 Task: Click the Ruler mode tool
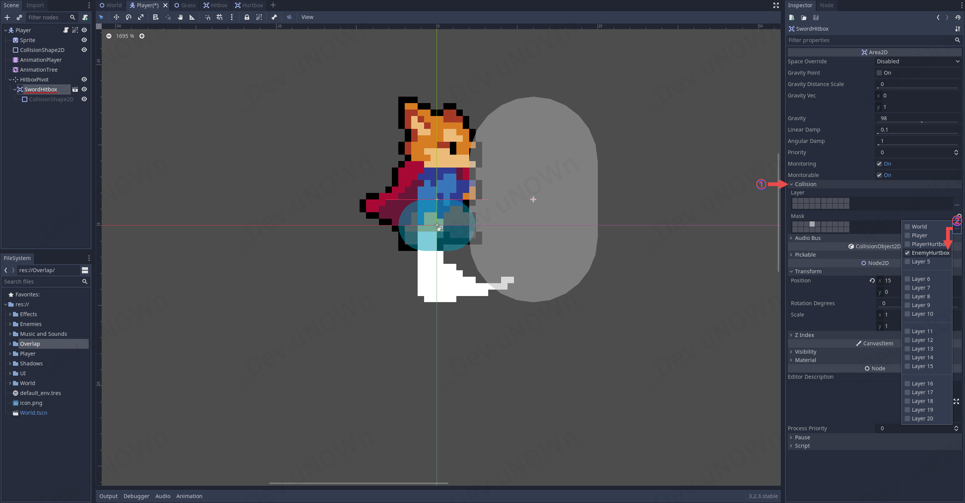point(192,17)
